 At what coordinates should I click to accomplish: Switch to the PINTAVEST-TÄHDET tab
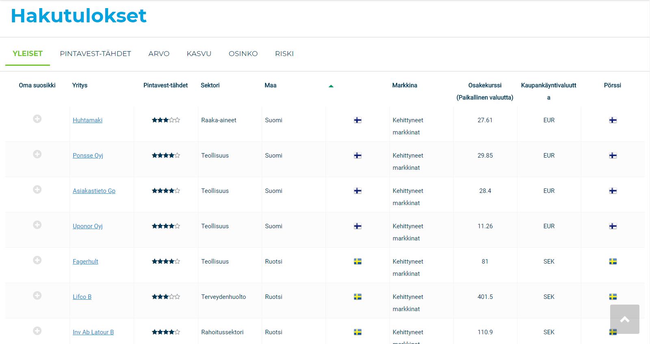pos(96,54)
